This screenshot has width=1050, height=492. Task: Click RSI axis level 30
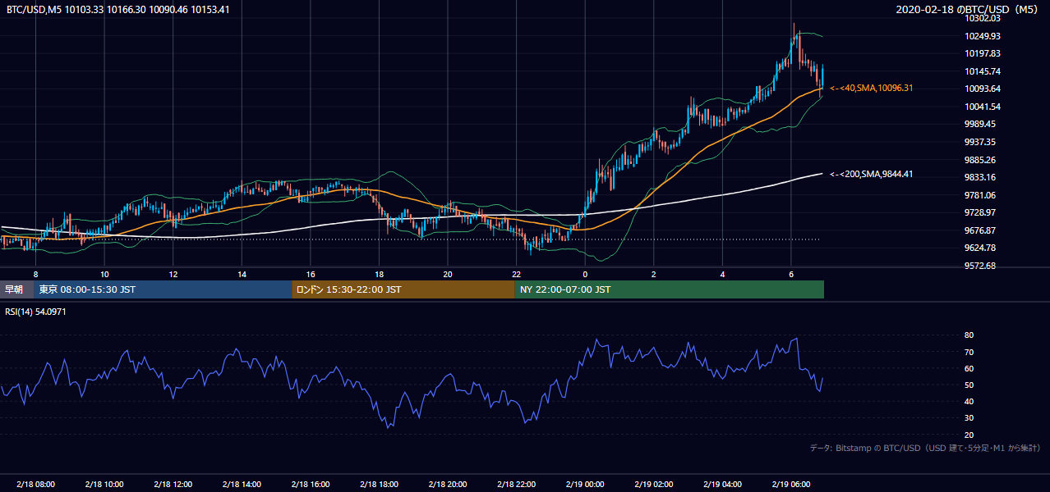pyautogui.click(x=969, y=418)
